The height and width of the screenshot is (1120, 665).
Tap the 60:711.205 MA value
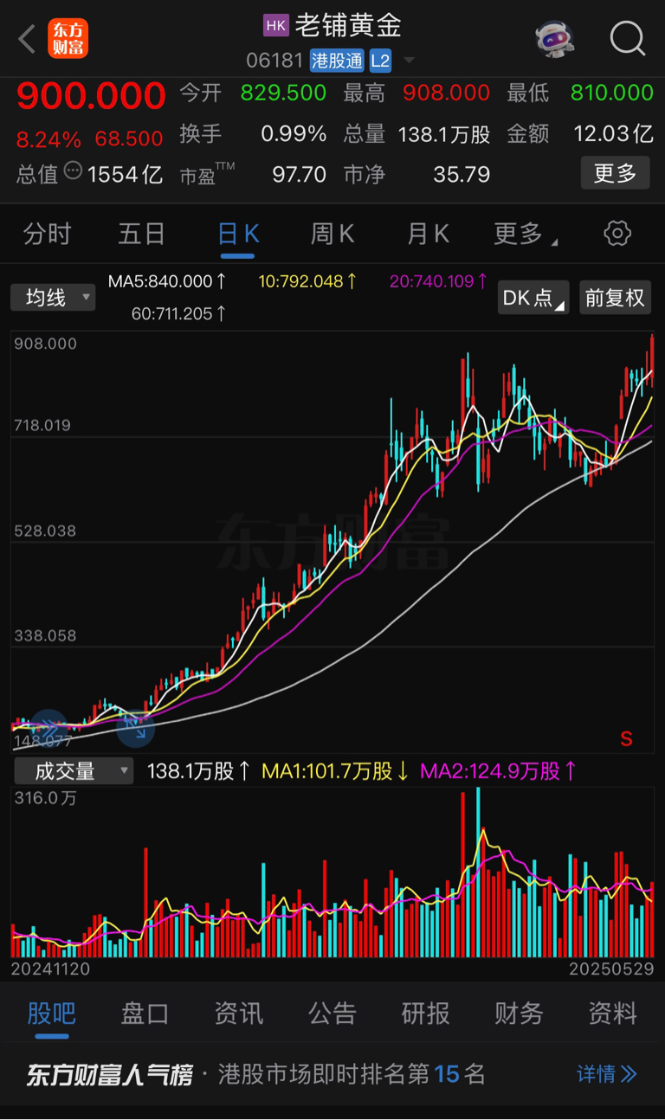click(x=179, y=313)
